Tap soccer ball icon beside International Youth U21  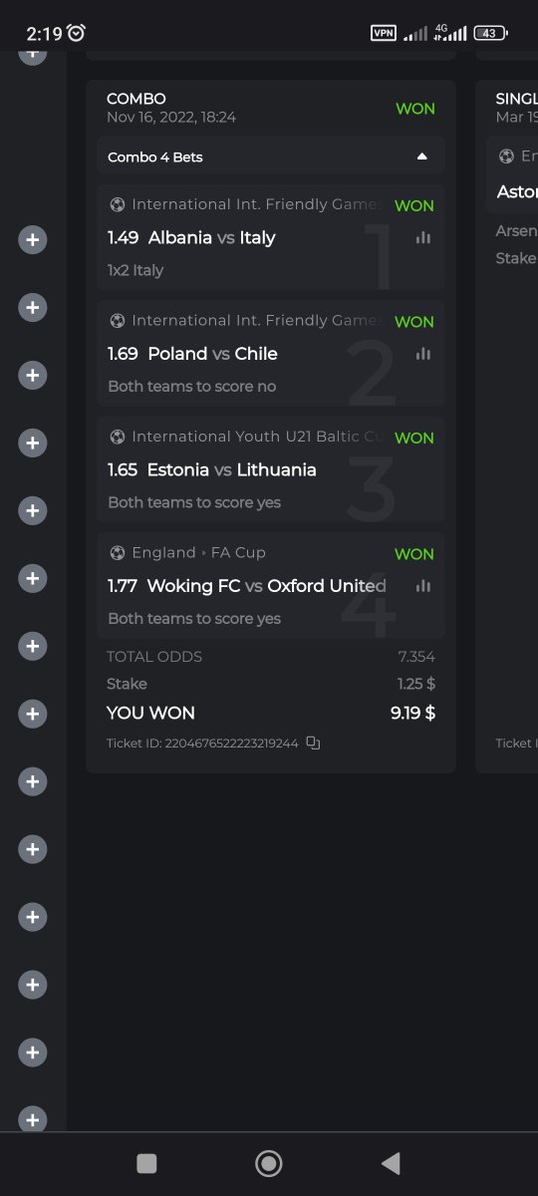[118, 437]
